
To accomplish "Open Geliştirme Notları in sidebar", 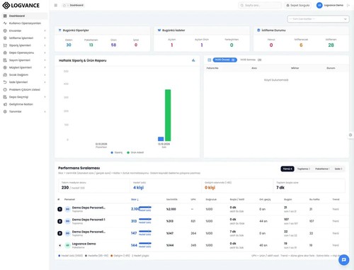I will pyautogui.click(x=25, y=104).
